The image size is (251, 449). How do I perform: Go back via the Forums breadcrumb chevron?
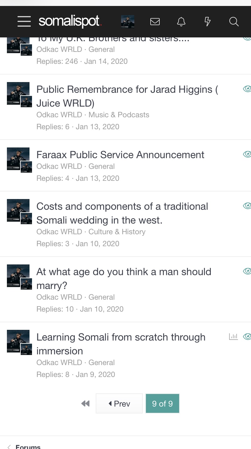9,447
